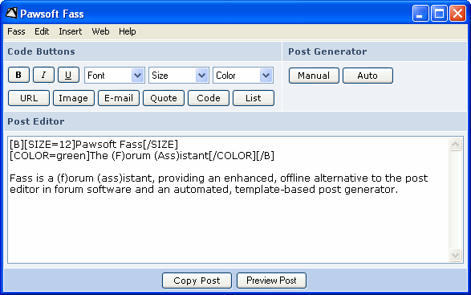Open the Web menu
The height and width of the screenshot is (295, 471).
coord(100,31)
